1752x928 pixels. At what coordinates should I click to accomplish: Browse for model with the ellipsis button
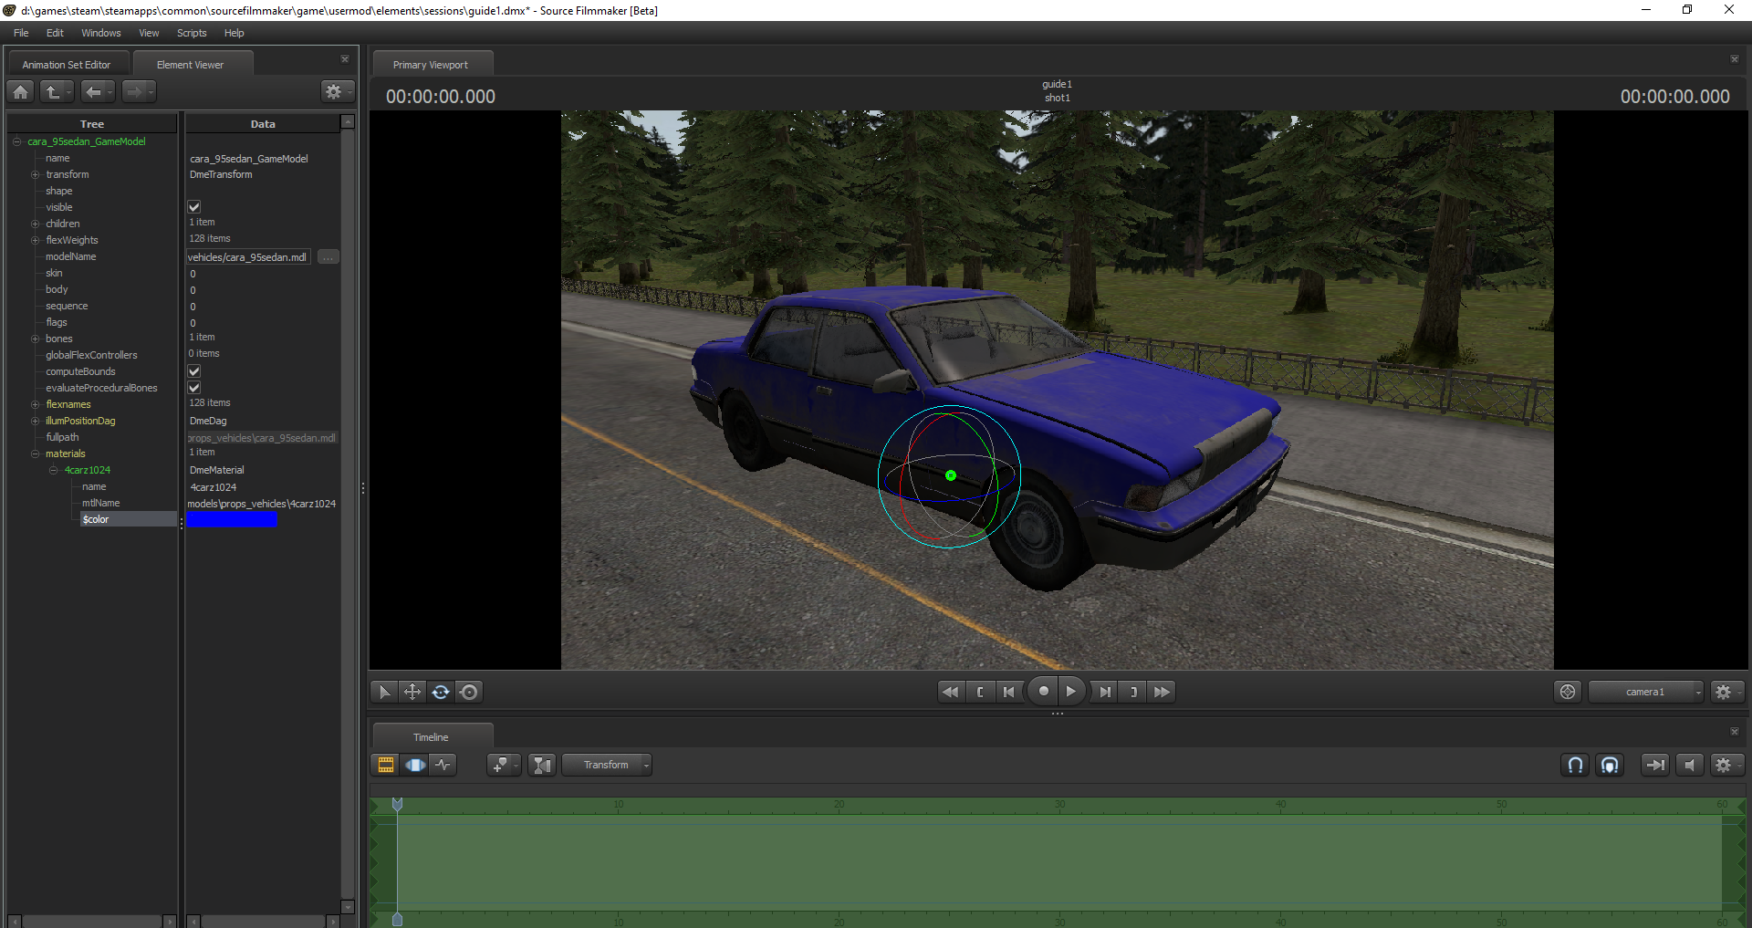(328, 257)
